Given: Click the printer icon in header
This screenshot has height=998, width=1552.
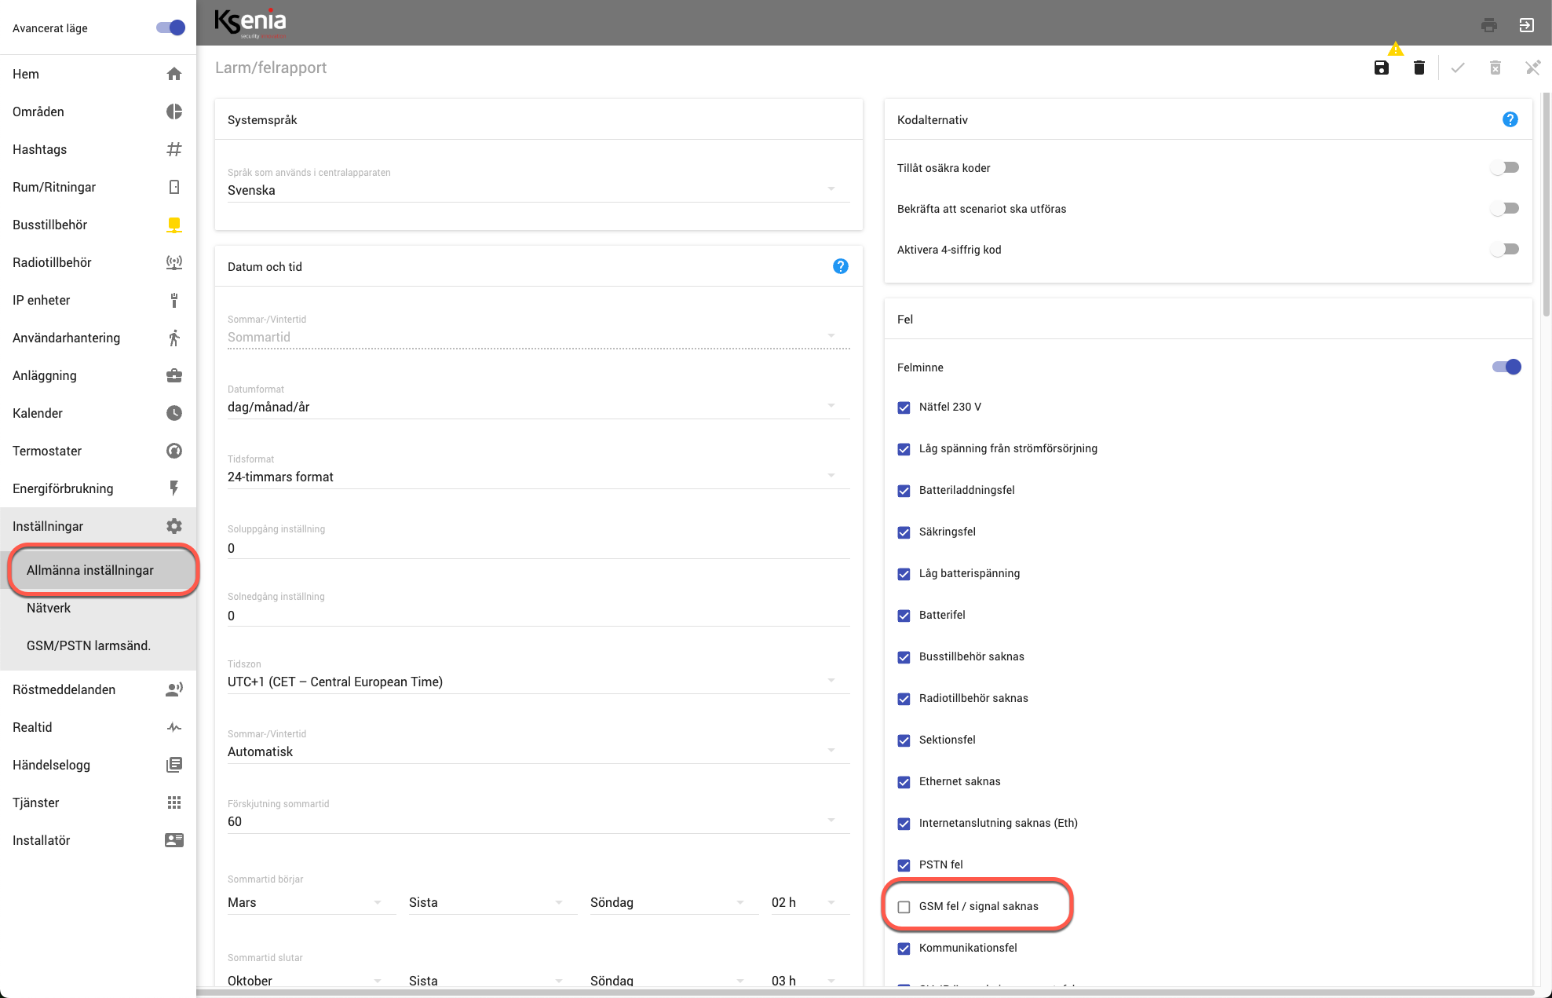Looking at the screenshot, I should pos(1488,25).
